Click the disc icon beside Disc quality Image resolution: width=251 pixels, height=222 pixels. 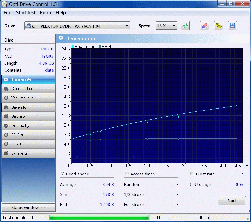[x=6, y=126]
